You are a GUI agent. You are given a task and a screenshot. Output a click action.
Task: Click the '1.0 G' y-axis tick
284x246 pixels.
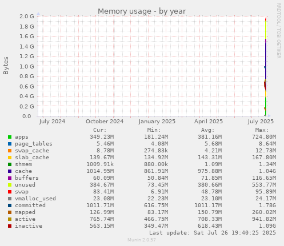click(x=27, y=67)
